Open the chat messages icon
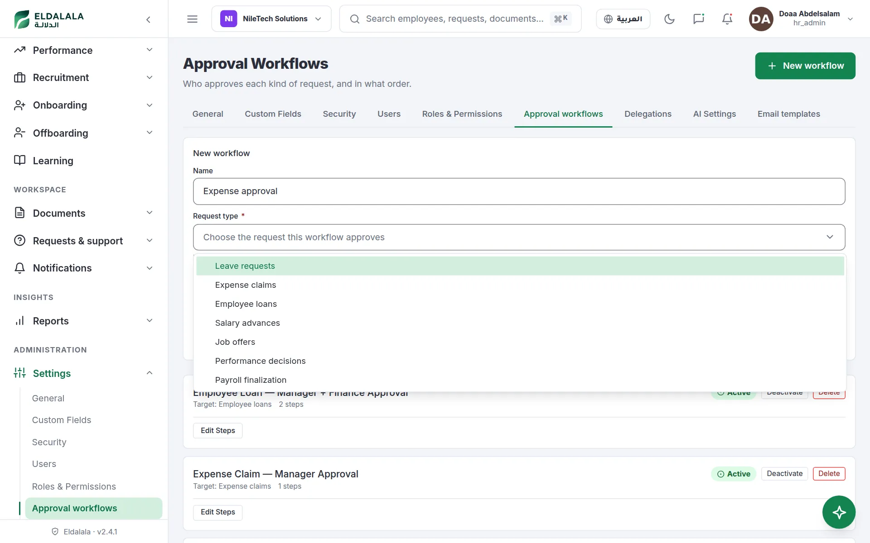The image size is (870, 543). pos(698,19)
